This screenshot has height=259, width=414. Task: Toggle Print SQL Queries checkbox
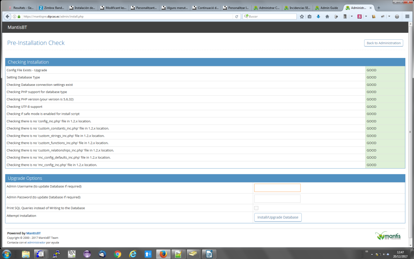[256, 208]
